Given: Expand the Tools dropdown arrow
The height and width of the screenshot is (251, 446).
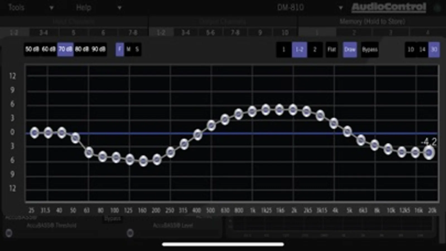Looking at the screenshot, I should [x=51, y=8].
